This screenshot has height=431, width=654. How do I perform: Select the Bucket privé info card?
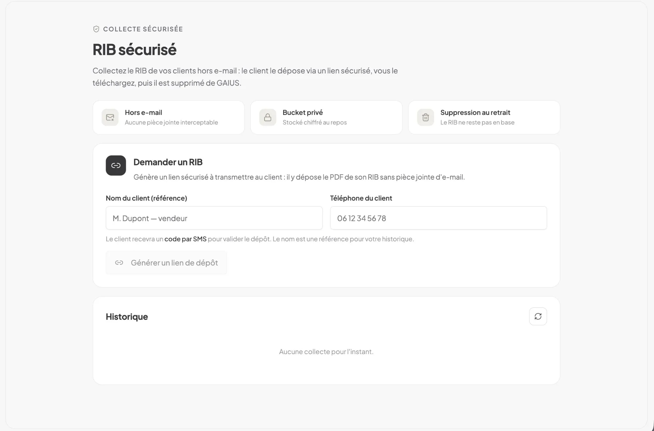(326, 117)
